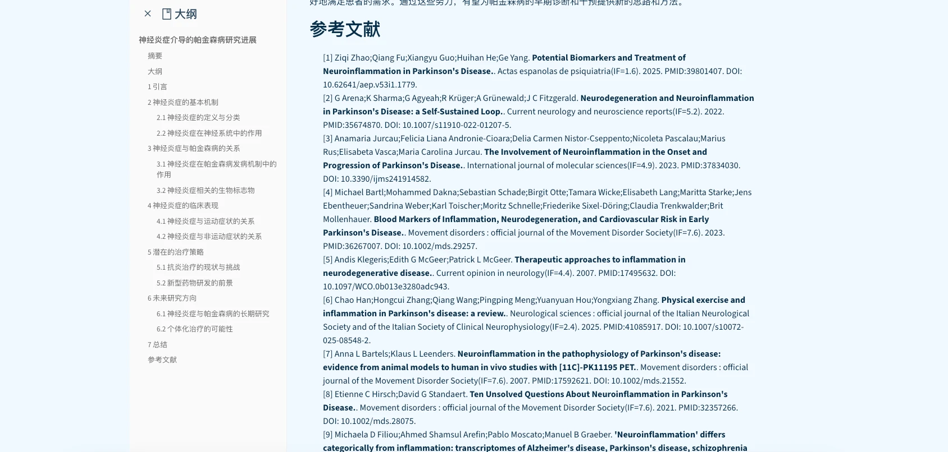Go to section 4 神经炎症的临床表现
Screen dimensions: 948x452
pyautogui.click(x=183, y=205)
